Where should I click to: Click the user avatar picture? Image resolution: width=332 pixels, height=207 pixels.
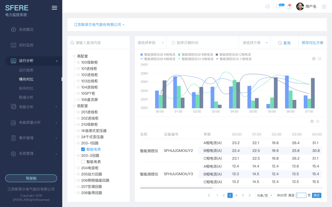tap(300, 6)
